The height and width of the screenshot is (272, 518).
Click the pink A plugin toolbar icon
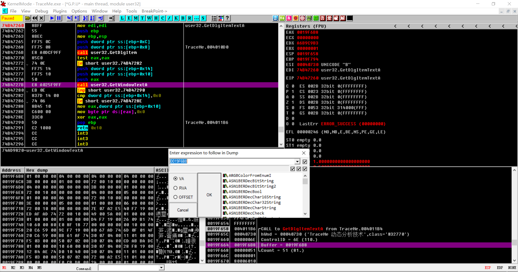[x=289, y=18]
